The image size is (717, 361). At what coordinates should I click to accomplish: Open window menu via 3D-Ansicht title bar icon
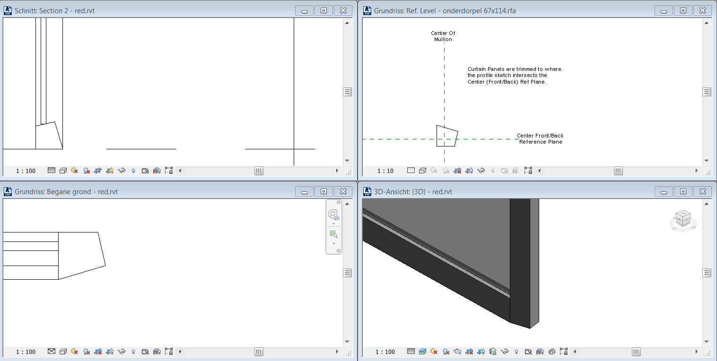(x=367, y=191)
